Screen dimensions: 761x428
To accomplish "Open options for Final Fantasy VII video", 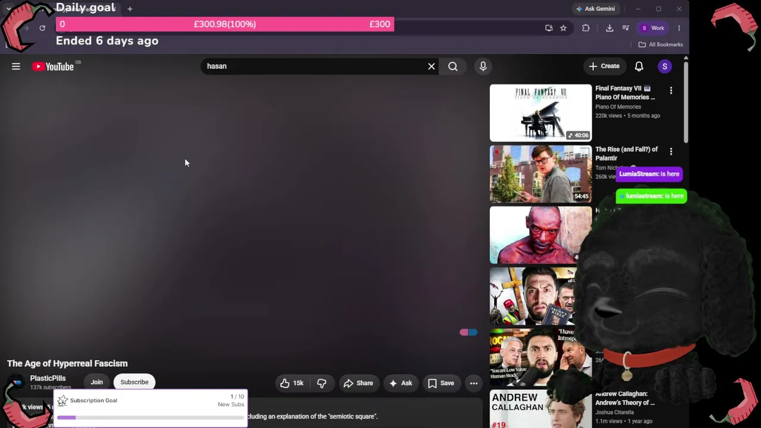I will pos(671,90).
